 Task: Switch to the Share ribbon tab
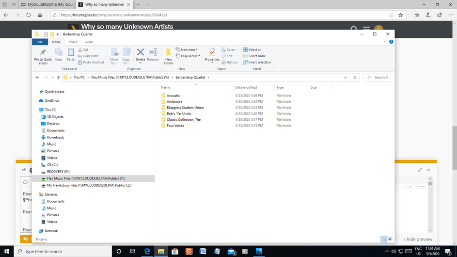point(73,42)
